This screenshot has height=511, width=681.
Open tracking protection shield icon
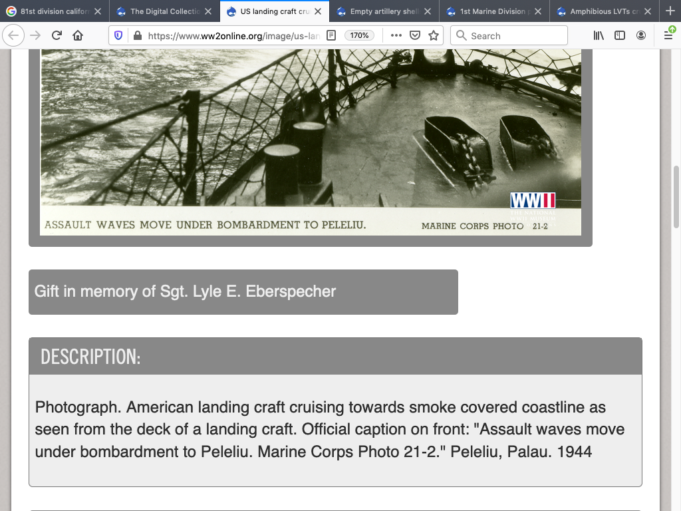pyautogui.click(x=119, y=35)
